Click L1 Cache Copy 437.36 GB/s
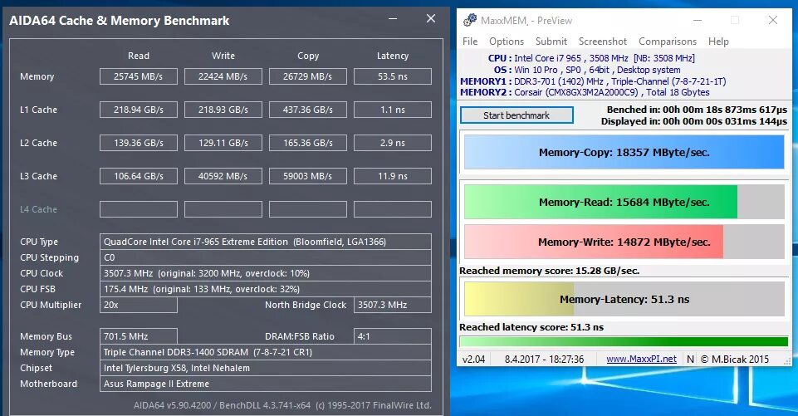 (x=308, y=110)
